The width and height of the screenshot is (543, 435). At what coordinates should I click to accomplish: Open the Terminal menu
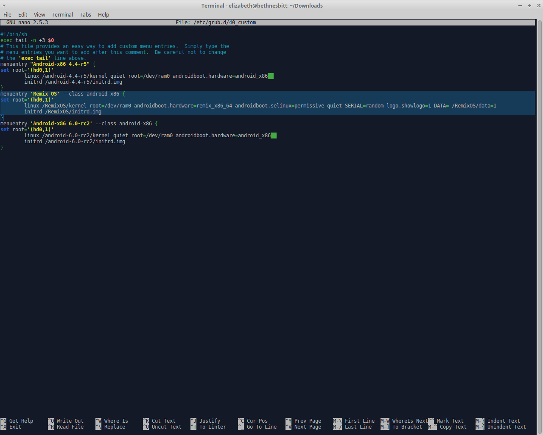click(62, 14)
